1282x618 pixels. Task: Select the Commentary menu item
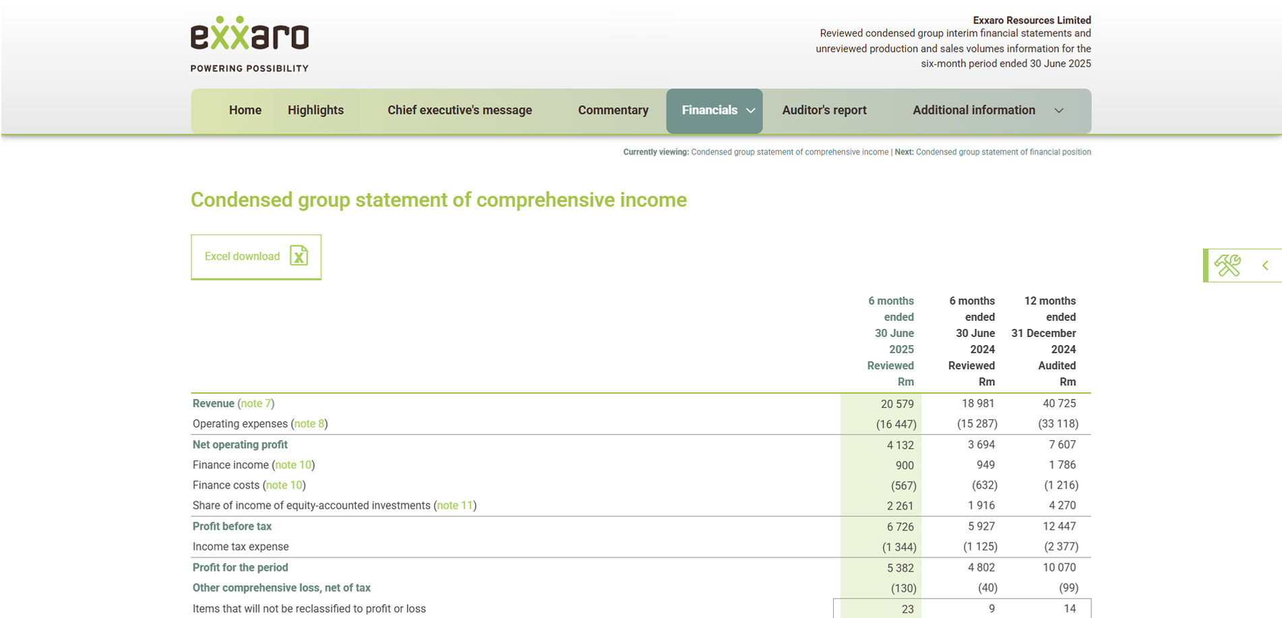613,110
